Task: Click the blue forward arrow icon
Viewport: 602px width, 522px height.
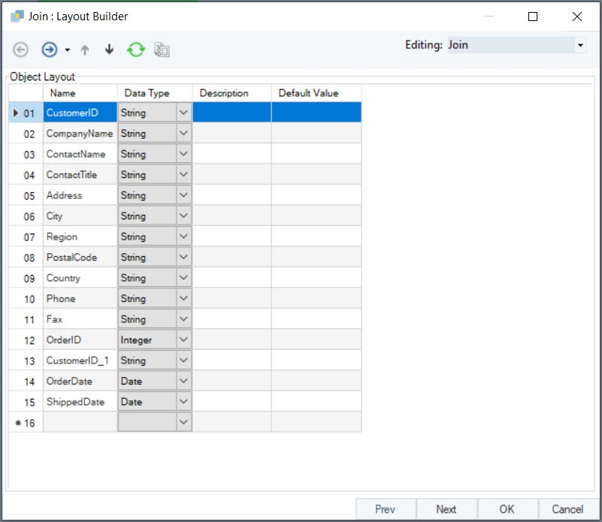Action: (x=50, y=50)
